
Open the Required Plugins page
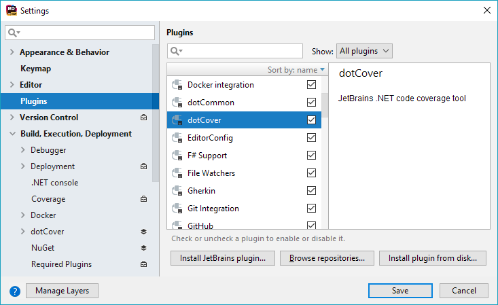click(61, 264)
